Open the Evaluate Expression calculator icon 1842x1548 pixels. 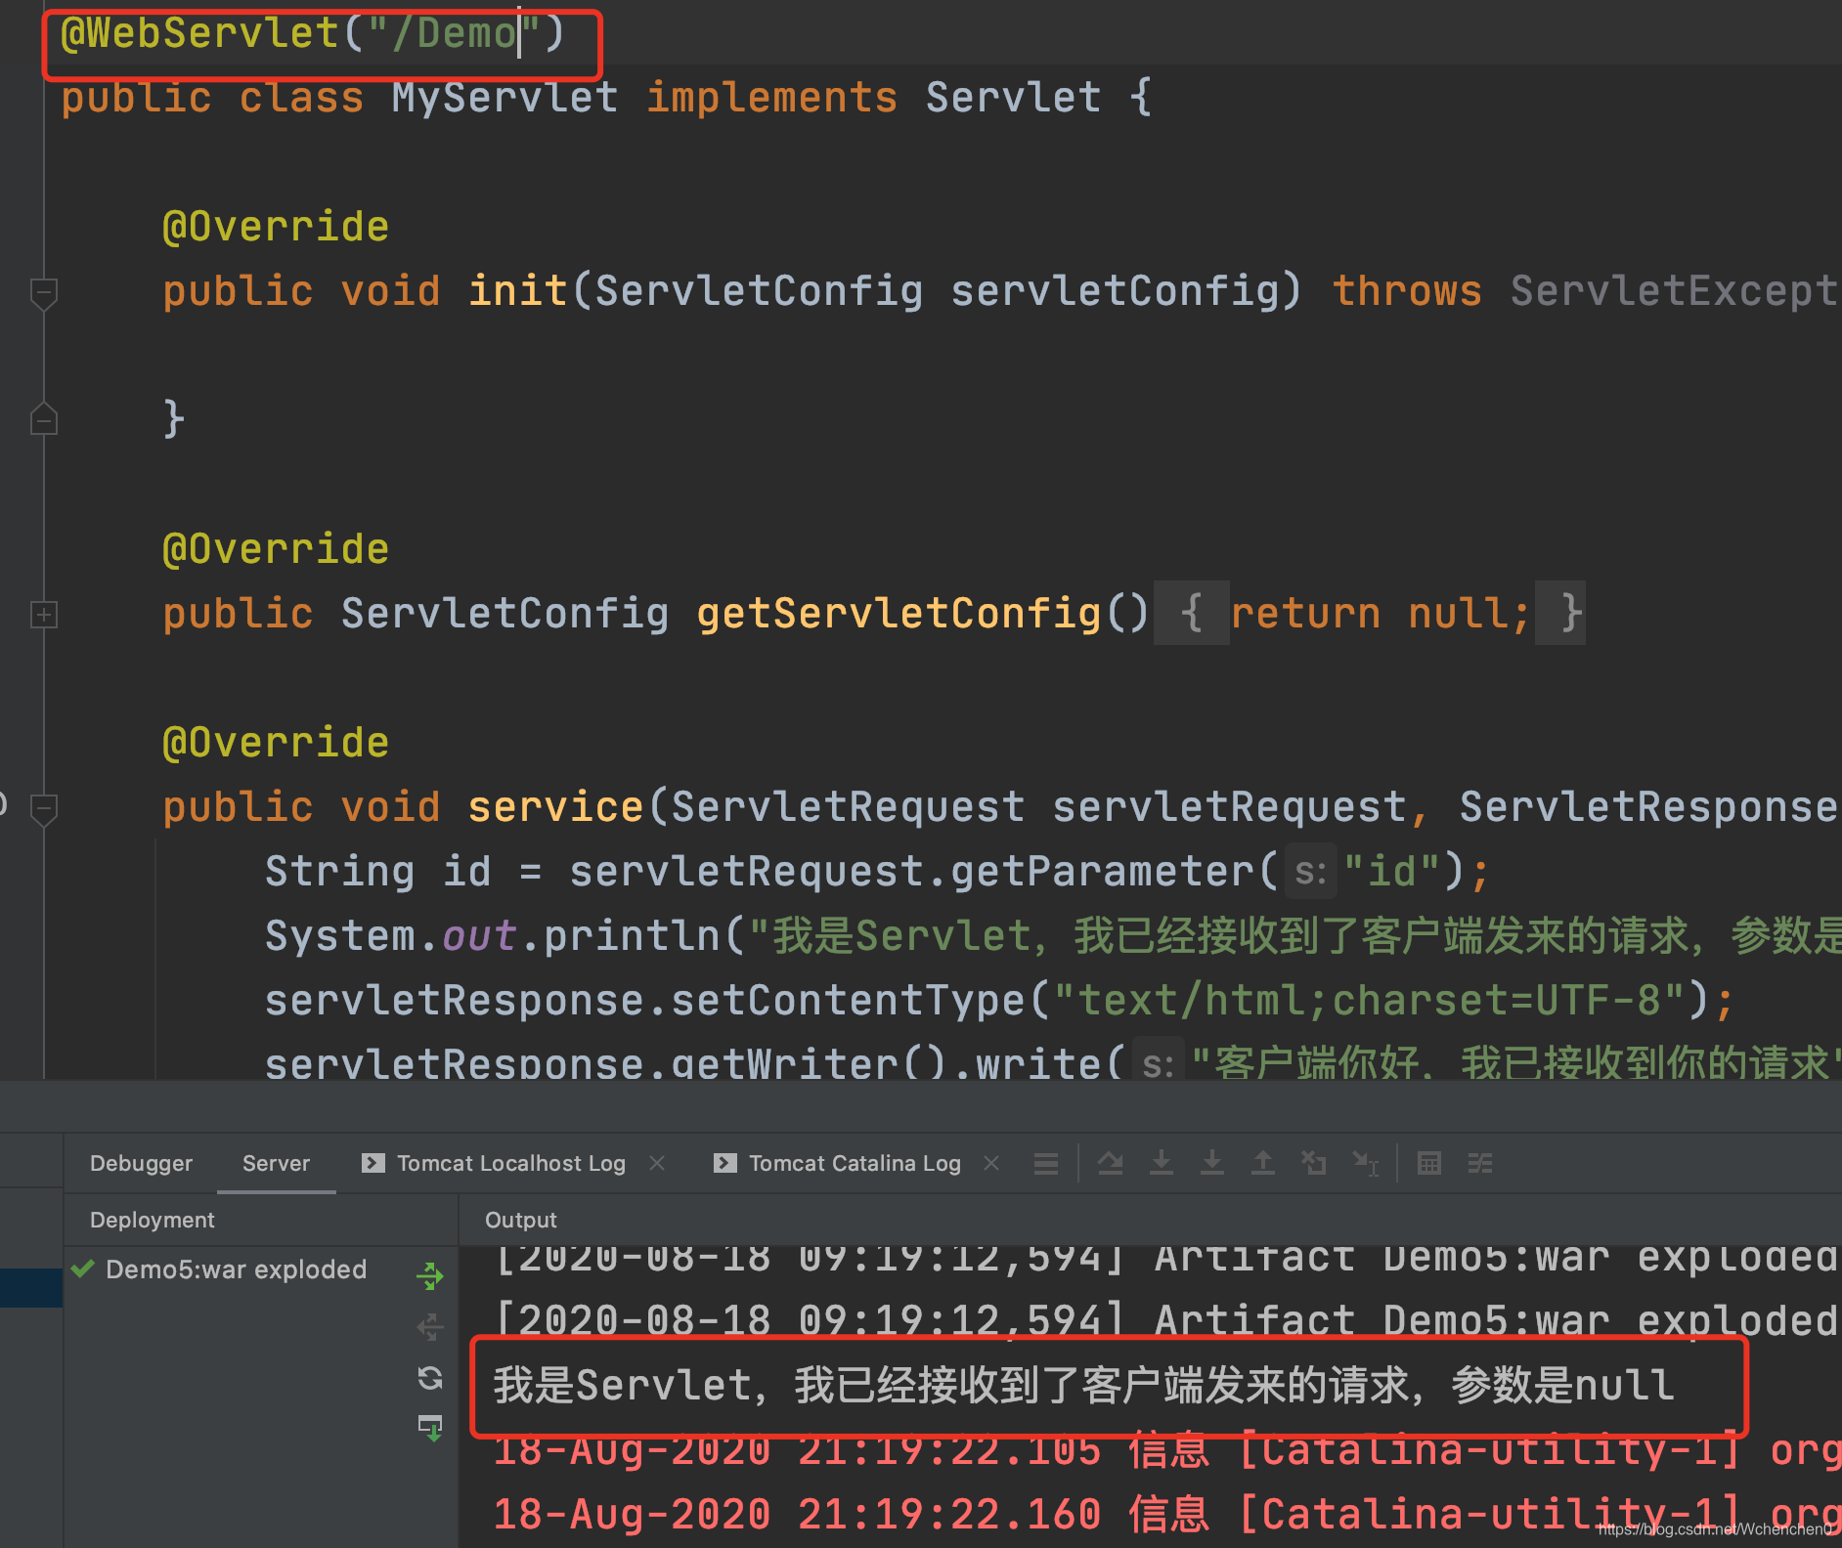pyautogui.click(x=1429, y=1163)
